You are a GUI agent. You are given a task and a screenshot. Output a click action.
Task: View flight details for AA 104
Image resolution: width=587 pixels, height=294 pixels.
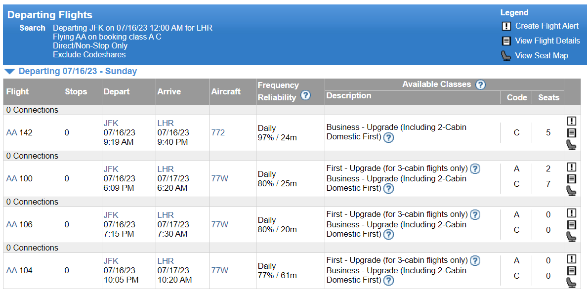point(572,271)
